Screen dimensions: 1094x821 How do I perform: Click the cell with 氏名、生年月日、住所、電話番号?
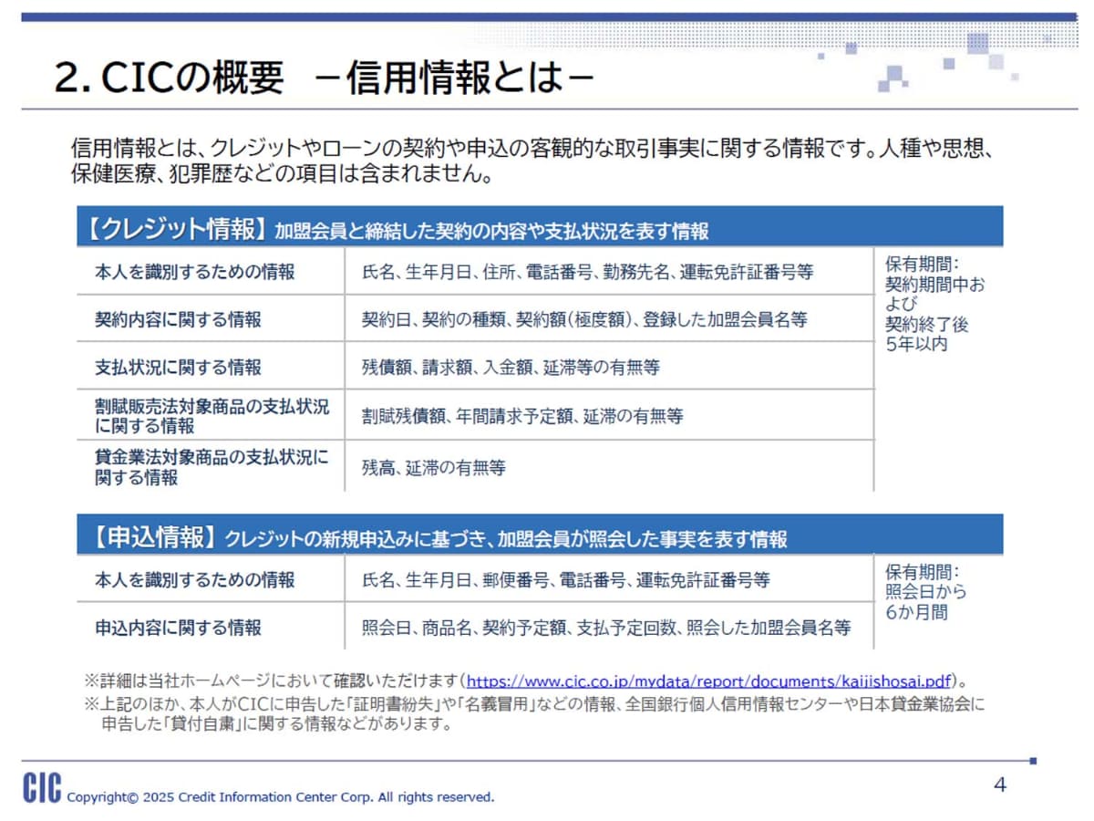coord(609,271)
